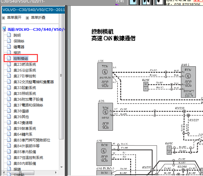Open 集36附加電子設備 section
This screenshot has height=176, width=203.
pyautogui.click(x=28, y=99)
